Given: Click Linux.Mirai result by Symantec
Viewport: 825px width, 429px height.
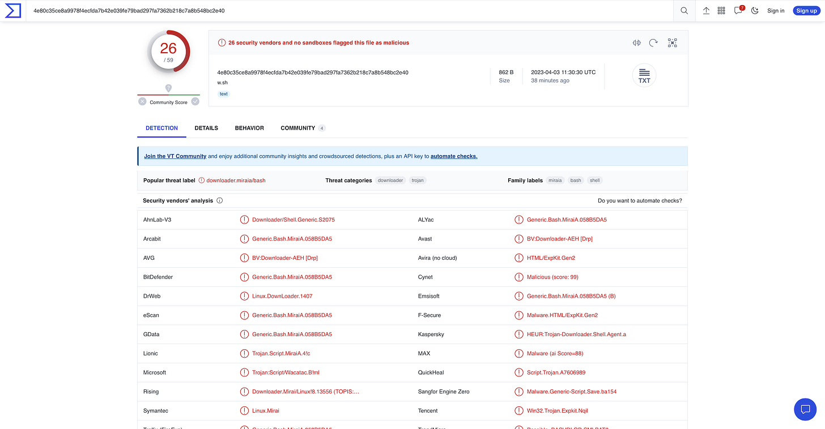Looking at the screenshot, I should [266, 411].
